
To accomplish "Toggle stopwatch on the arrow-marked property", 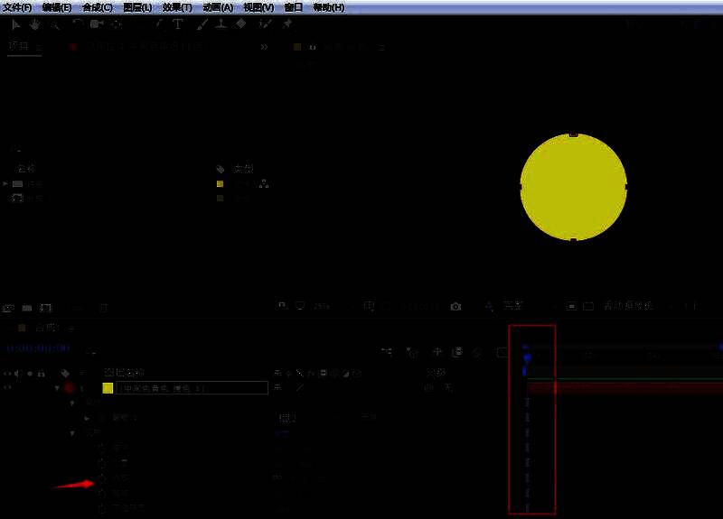I will (x=100, y=477).
